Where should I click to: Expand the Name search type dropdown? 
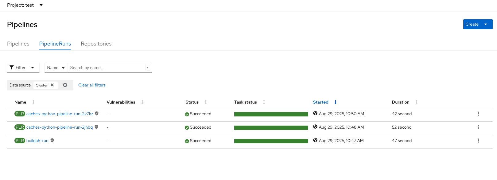(x=56, y=68)
